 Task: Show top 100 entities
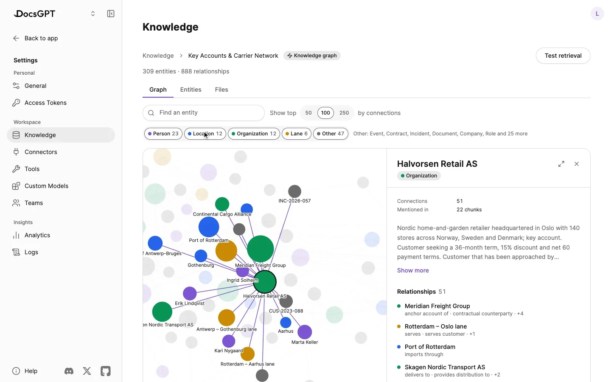(325, 113)
